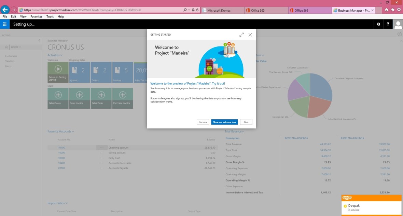This screenshot has height=216, width=403.
Task: Click the Skype Deepak online notification
Action: pyautogui.click(x=371, y=207)
